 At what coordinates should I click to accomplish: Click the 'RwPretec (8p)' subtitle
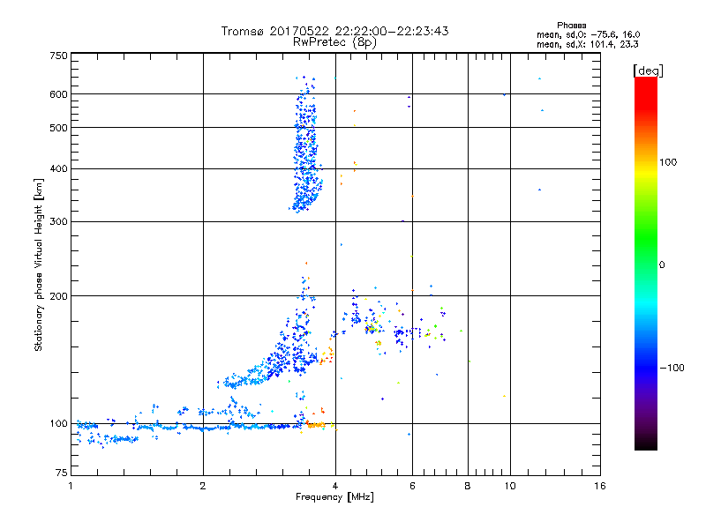(x=334, y=42)
